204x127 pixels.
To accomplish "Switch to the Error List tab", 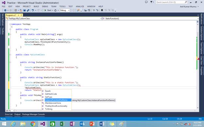I will [9, 114].
